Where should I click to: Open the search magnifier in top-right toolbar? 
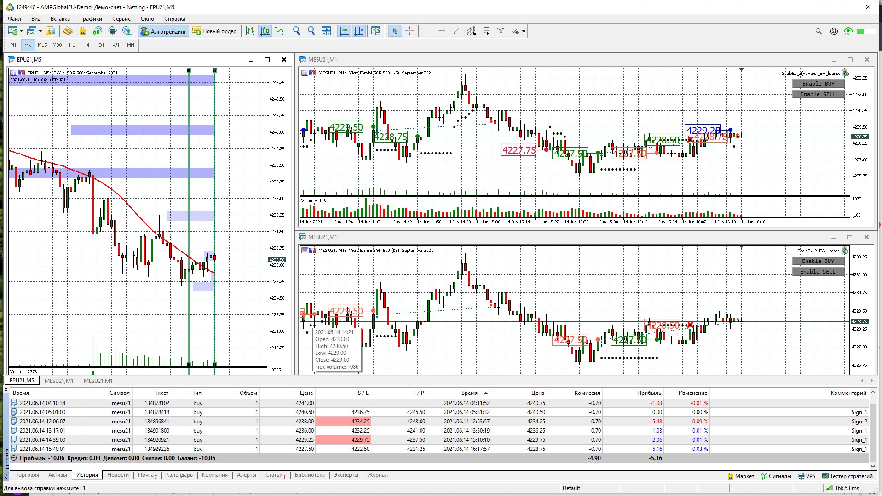tap(818, 31)
